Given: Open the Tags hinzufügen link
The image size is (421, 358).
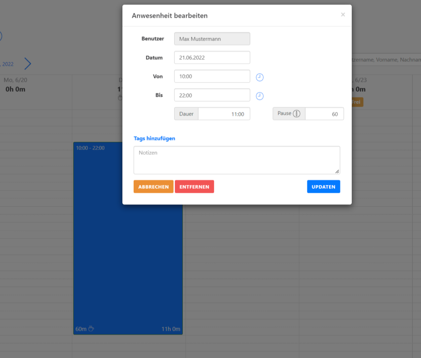Looking at the screenshot, I should click(x=155, y=138).
